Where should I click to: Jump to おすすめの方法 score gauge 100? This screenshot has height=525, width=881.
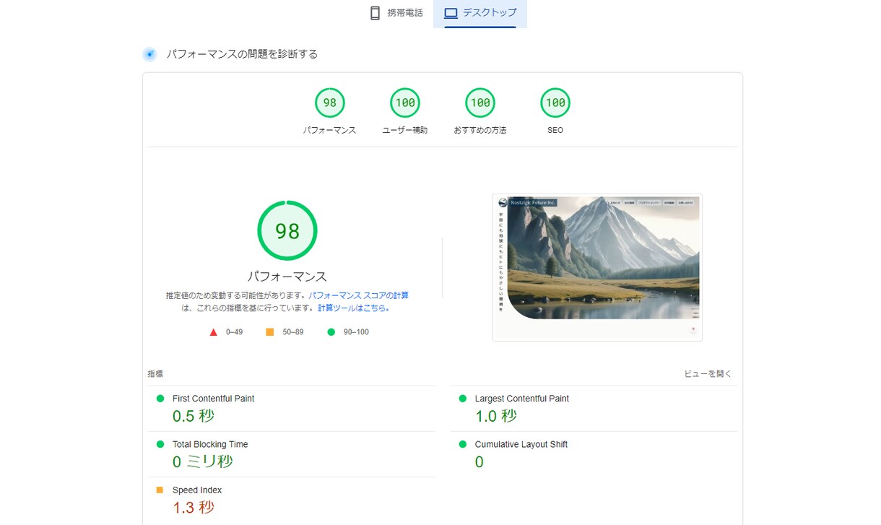click(480, 103)
